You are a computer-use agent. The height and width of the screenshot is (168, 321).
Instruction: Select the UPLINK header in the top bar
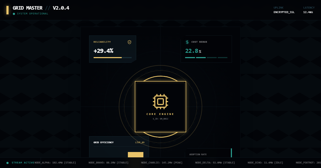click(x=278, y=8)
